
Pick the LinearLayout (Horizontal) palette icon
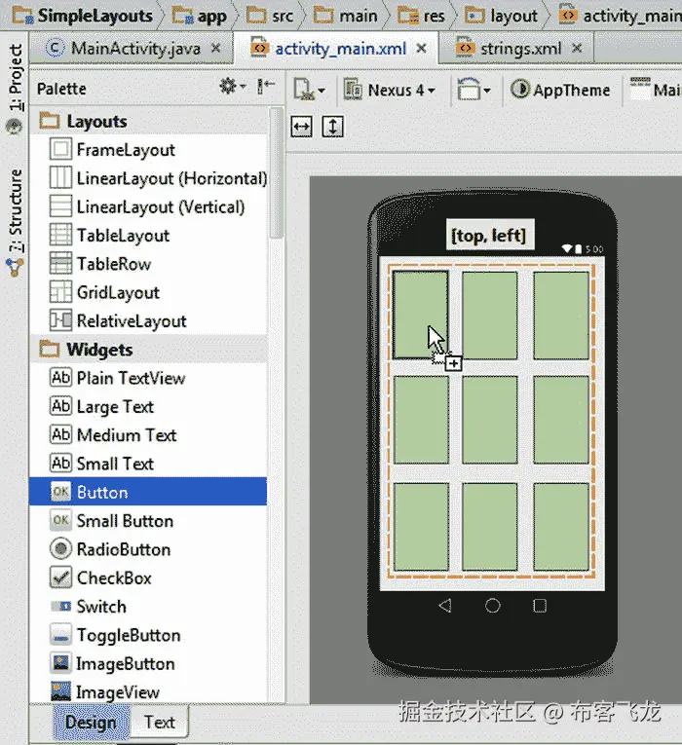[60, 177]
